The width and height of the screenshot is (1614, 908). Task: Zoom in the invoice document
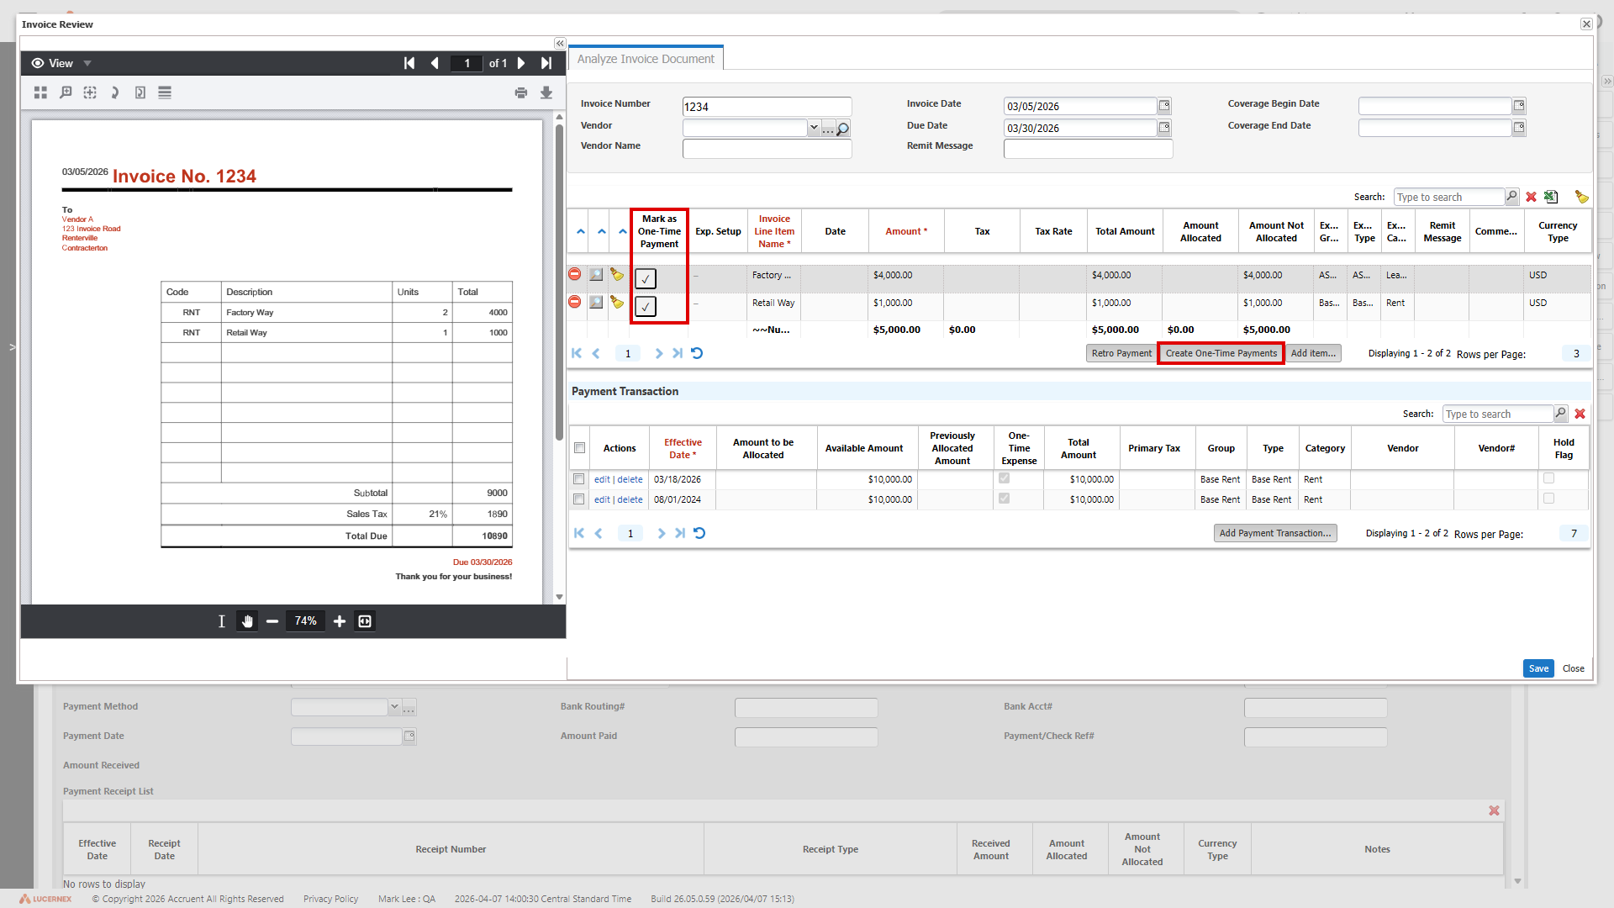coord(340,621)
